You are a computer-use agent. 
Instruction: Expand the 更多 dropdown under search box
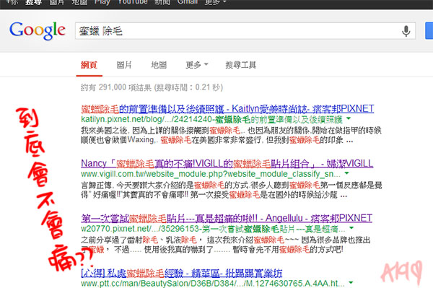click(196, 65)
